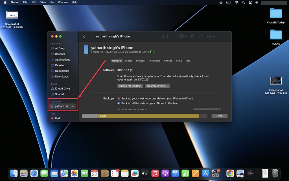Open Freeform from the Dock

135,173
